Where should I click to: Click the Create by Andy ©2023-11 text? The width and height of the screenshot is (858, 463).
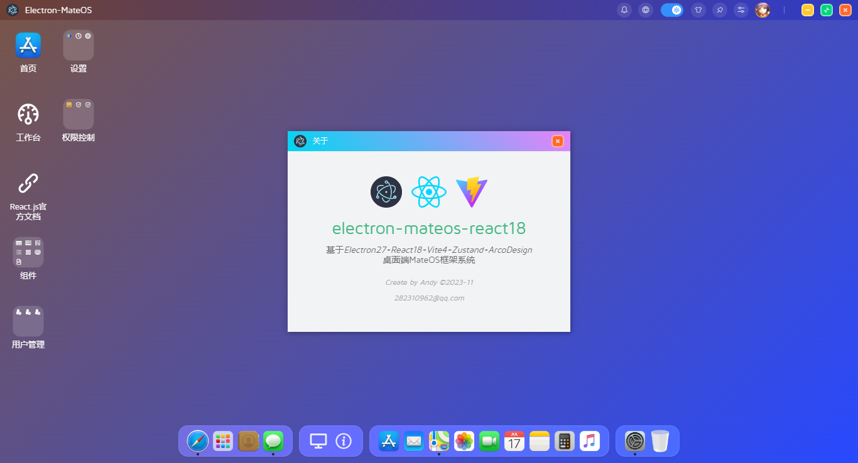(429, 282)
